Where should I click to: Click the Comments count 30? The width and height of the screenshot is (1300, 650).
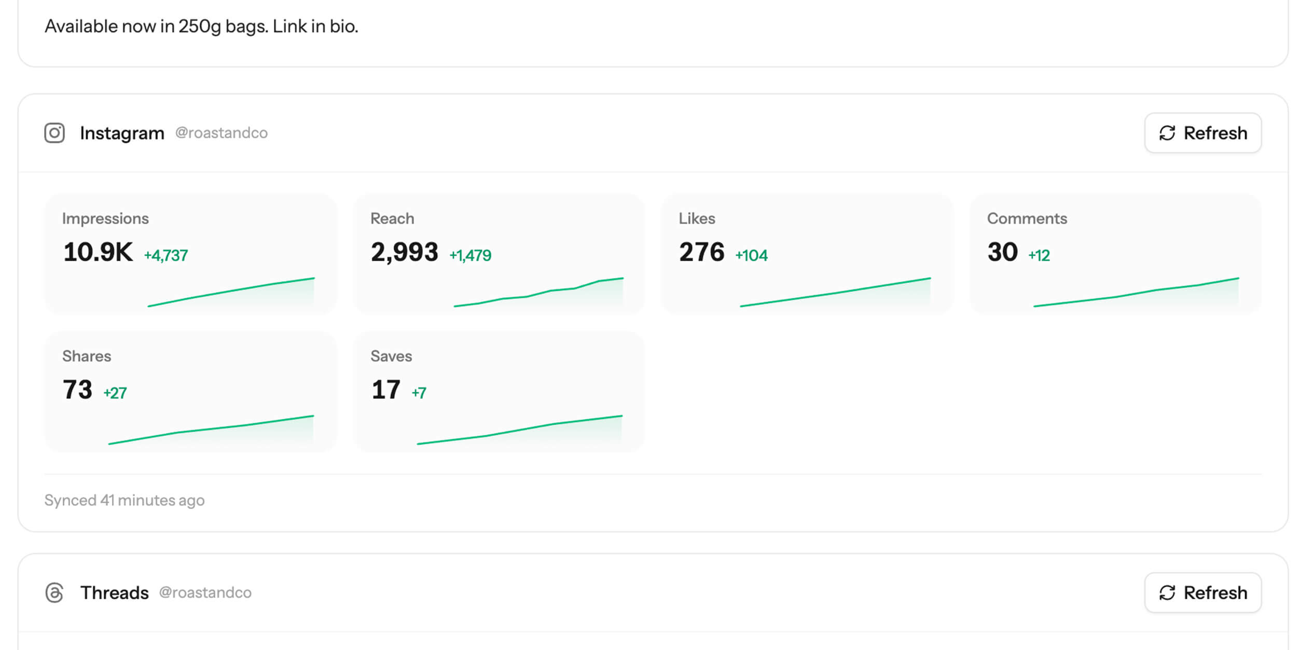pos(1002,252)
